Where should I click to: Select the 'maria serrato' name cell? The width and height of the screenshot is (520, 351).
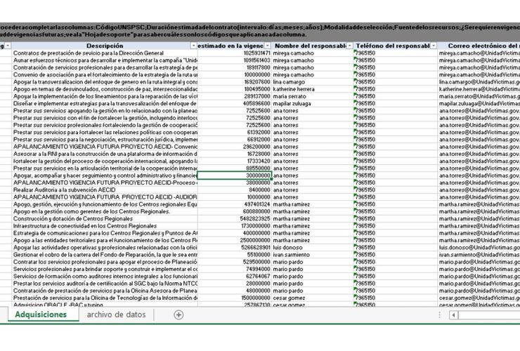pyautogui.click(x=313, y=96)
